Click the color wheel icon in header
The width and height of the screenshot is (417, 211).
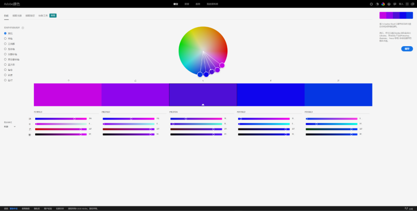tap(383, 4)
